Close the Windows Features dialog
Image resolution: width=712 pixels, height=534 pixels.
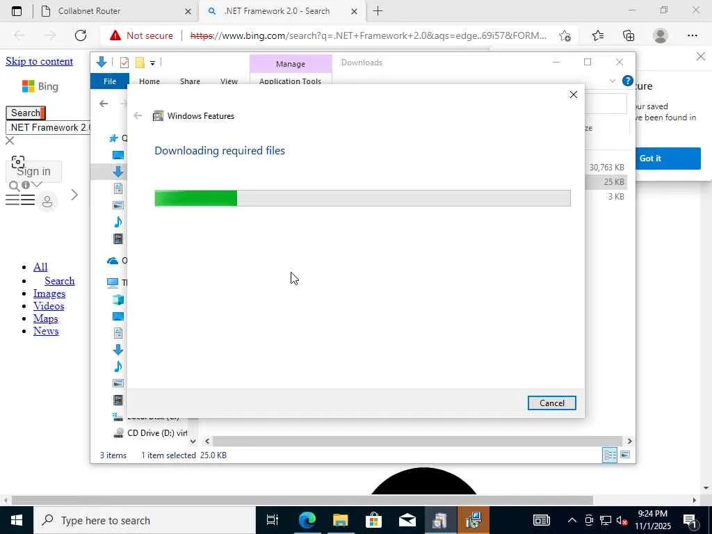point(574,95)
